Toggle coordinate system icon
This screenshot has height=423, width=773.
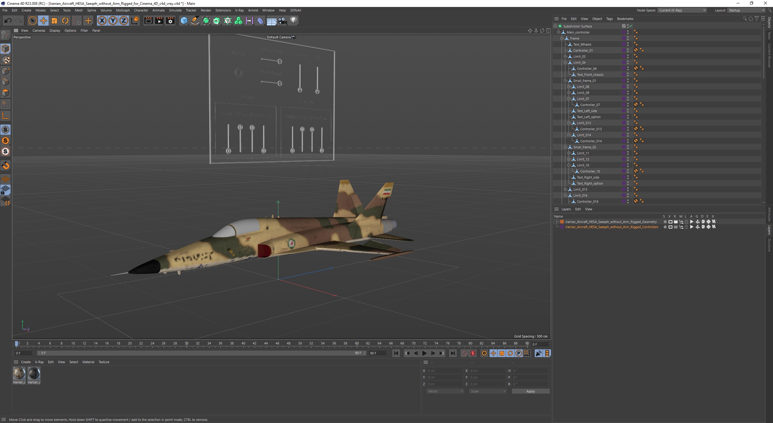(135, 21)
